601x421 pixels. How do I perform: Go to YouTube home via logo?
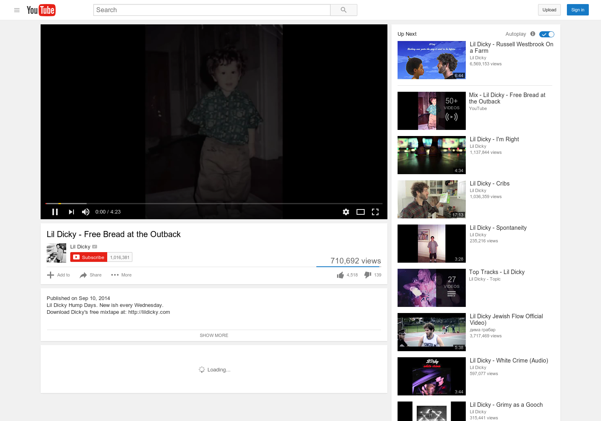(41, 10)
